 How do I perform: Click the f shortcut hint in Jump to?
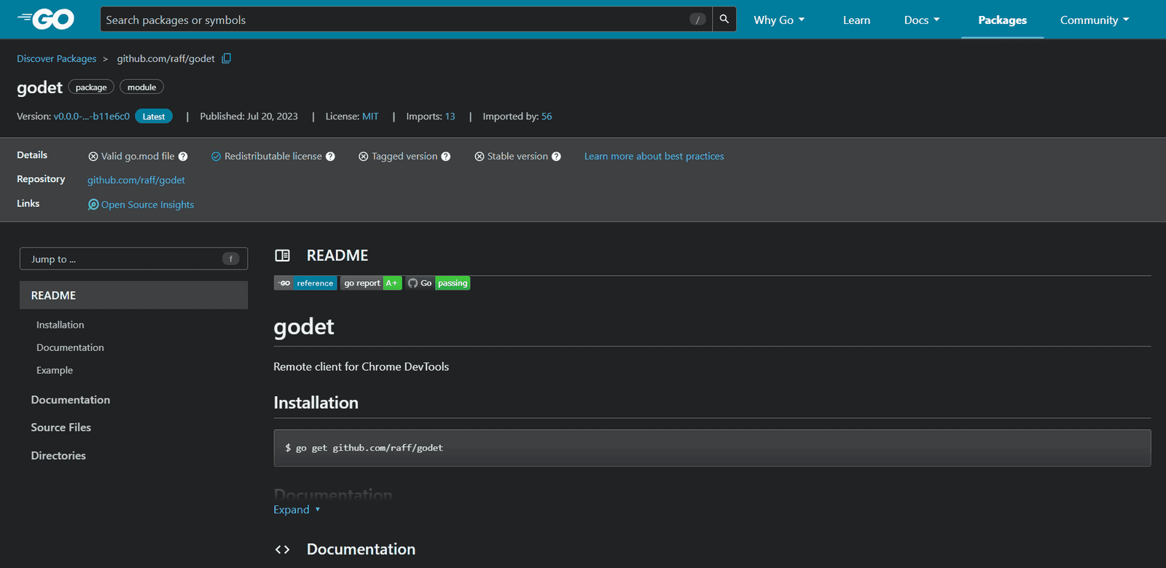[x=231, y=259]
